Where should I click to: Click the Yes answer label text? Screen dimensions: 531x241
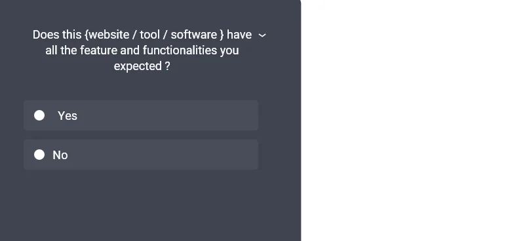[x=68, y=116]
